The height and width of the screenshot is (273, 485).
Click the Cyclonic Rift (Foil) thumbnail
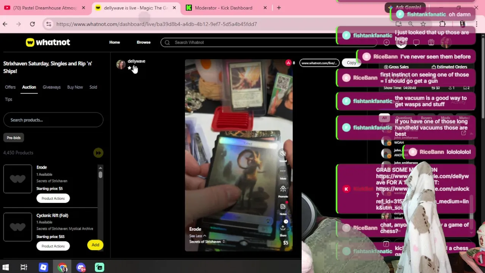coord(18,227)
